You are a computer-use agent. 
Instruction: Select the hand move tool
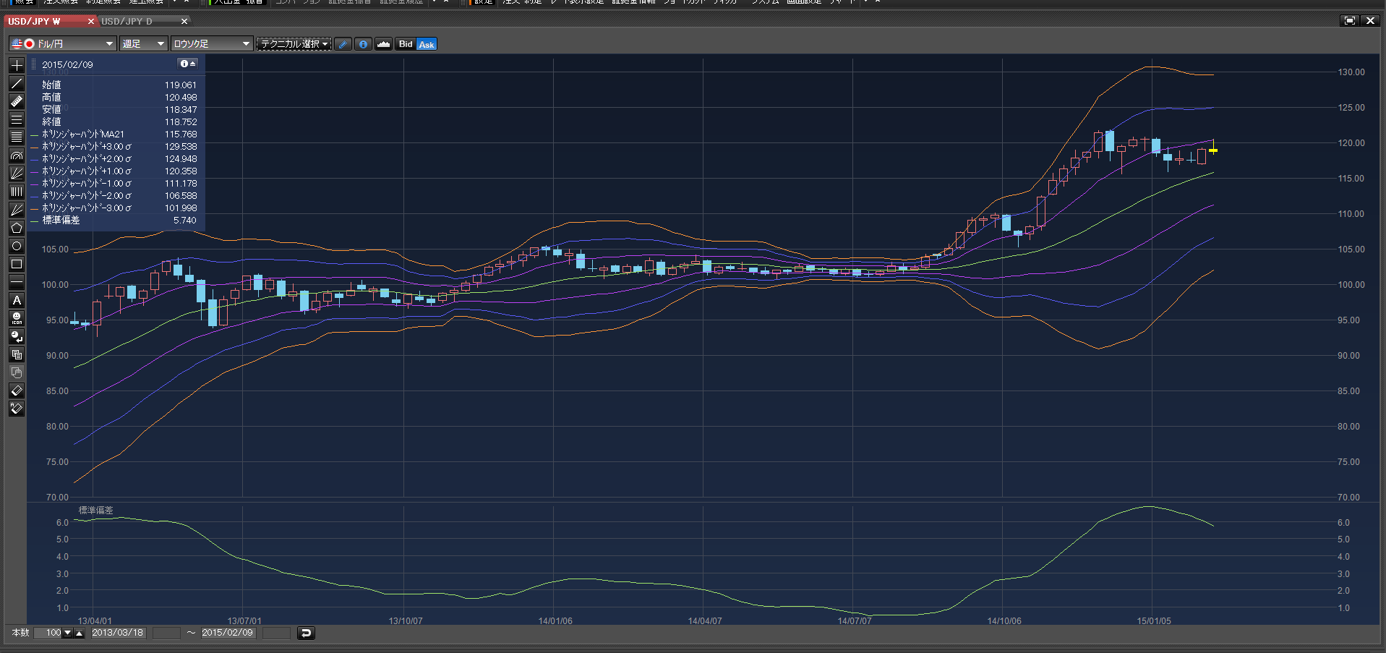pos(17,372)
